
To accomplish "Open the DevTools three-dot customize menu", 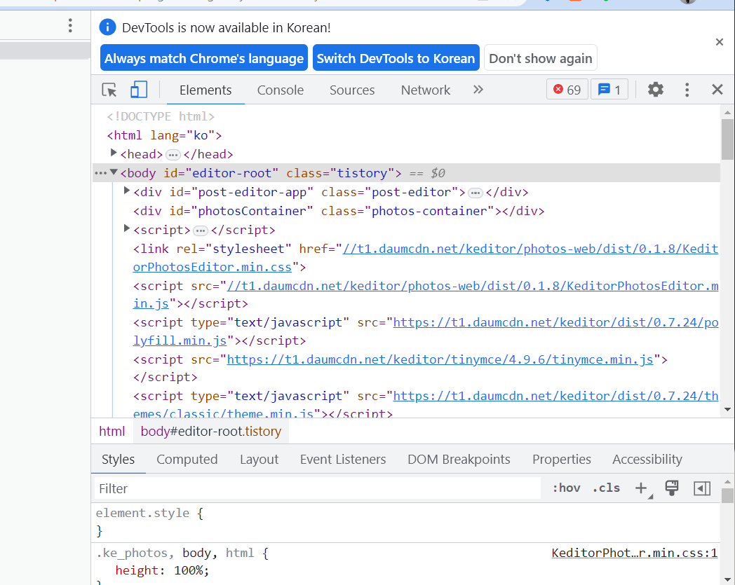I will coord(687,90).
